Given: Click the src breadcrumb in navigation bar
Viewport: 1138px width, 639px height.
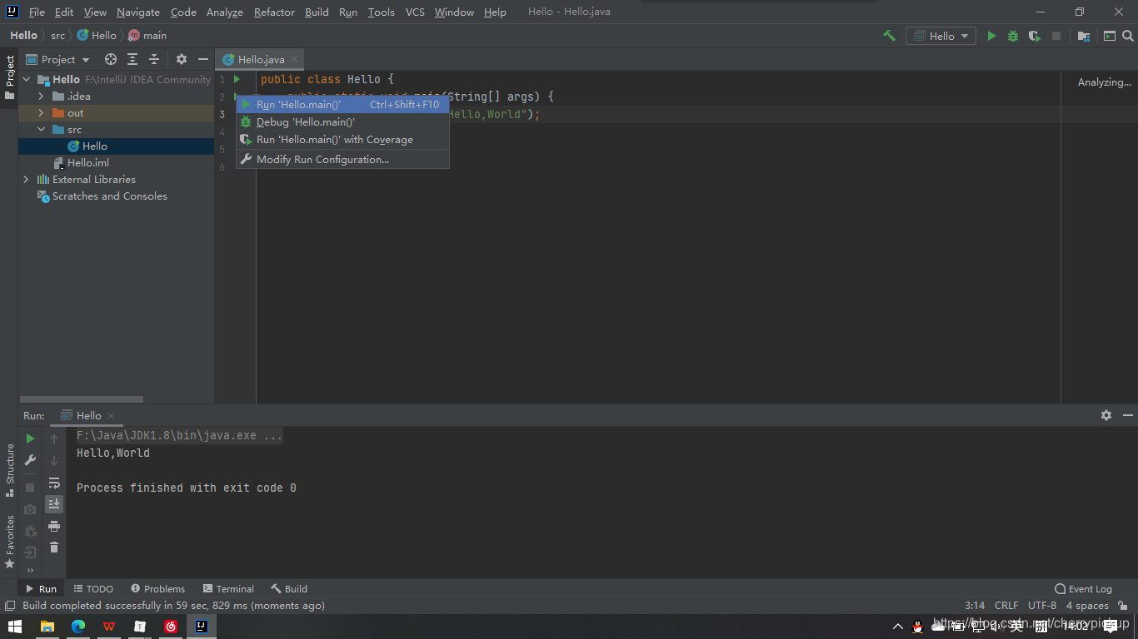Looking at the screenshot, I should tap(57, 36).
